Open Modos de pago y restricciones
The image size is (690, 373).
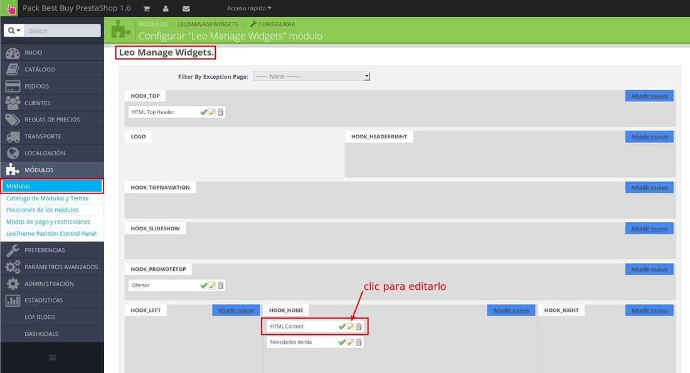pyautogui.click(x=48, y=222)
